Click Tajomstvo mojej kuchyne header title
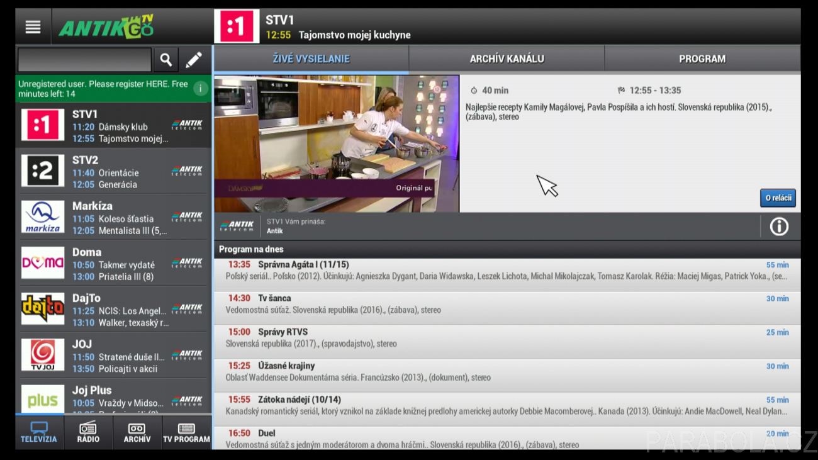The height and width of the screenshot is (460, 818). pos(354,35)
